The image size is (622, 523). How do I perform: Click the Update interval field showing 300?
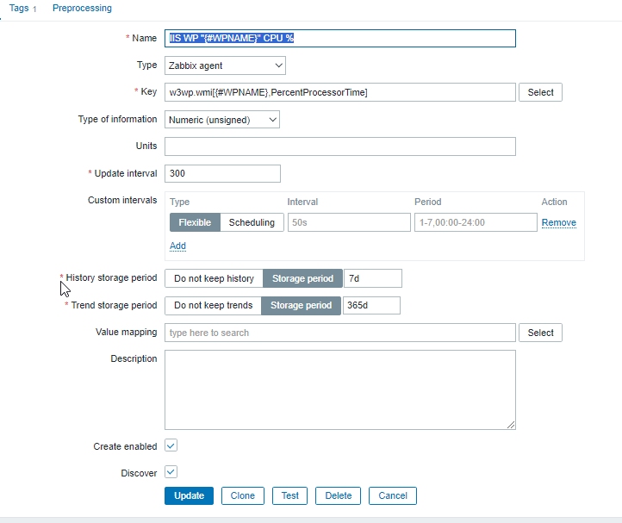coord(222,173)
